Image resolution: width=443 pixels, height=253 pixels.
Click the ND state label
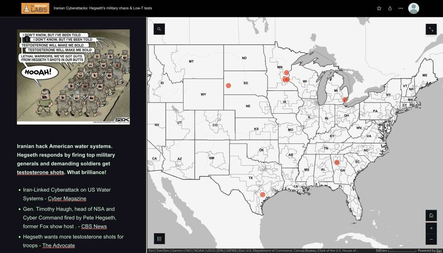tap(244, 58)
